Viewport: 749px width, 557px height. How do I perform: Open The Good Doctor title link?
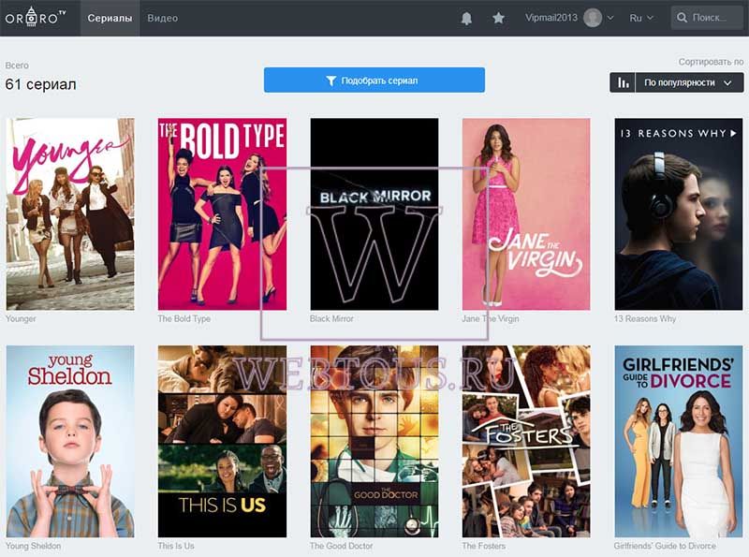tap(341, 546)
